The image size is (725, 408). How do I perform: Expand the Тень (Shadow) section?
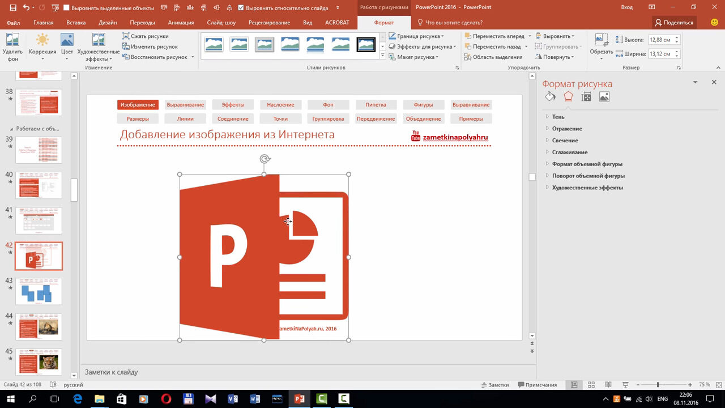tap(558, 117)
